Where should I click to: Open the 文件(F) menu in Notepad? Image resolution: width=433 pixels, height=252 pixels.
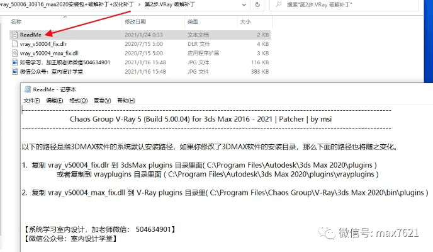(31, 101)
